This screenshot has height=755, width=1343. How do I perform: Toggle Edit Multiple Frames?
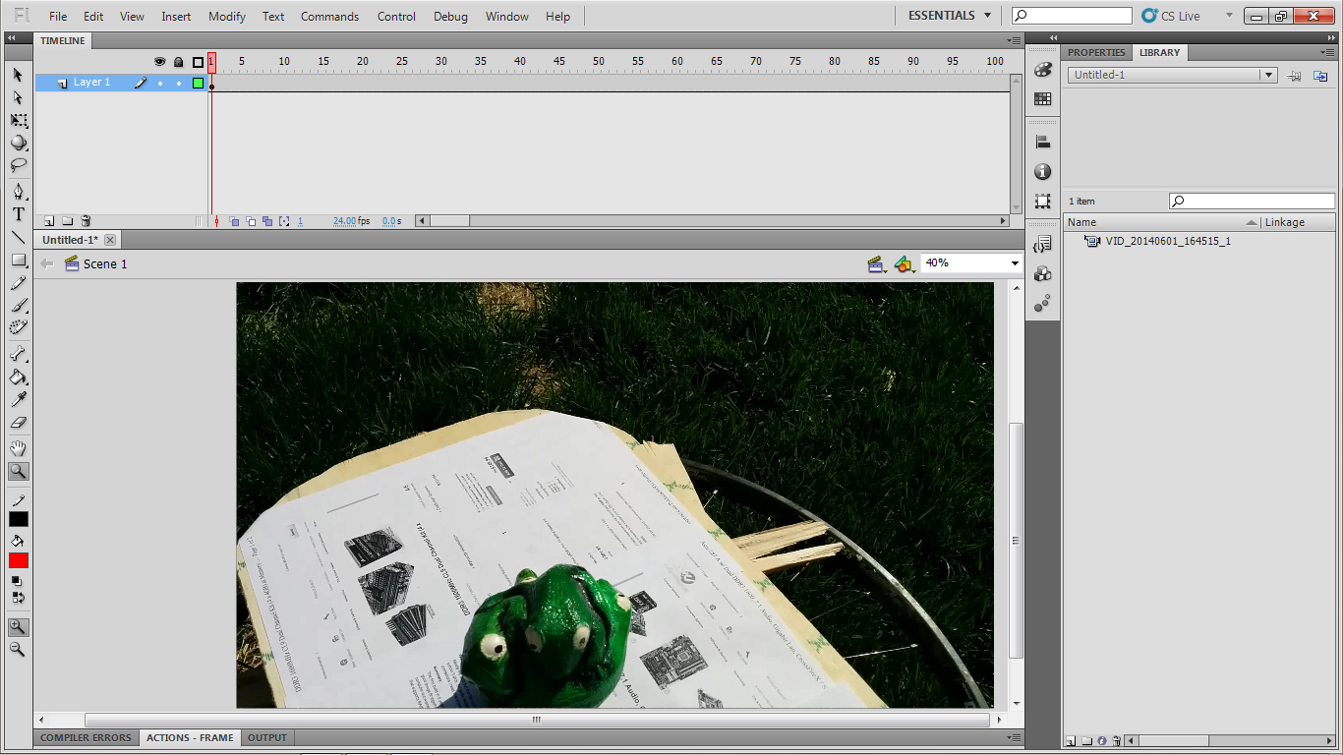click(267, 221)
